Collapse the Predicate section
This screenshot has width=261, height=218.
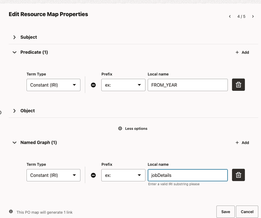click(14, 52)
